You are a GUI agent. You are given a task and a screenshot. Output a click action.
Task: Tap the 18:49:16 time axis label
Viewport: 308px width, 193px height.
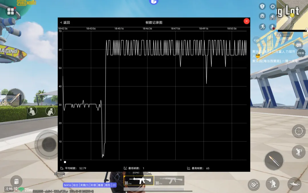(x=204, y=29)
